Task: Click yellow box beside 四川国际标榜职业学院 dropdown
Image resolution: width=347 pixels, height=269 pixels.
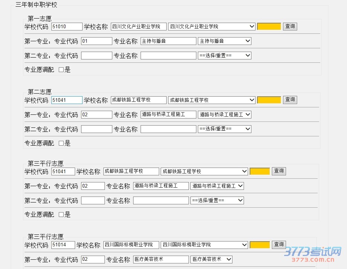Action: 259,245
